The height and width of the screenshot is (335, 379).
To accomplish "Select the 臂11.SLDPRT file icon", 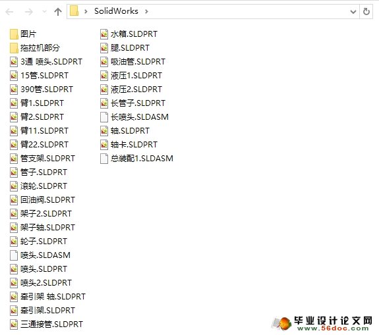I will (14, 130).
